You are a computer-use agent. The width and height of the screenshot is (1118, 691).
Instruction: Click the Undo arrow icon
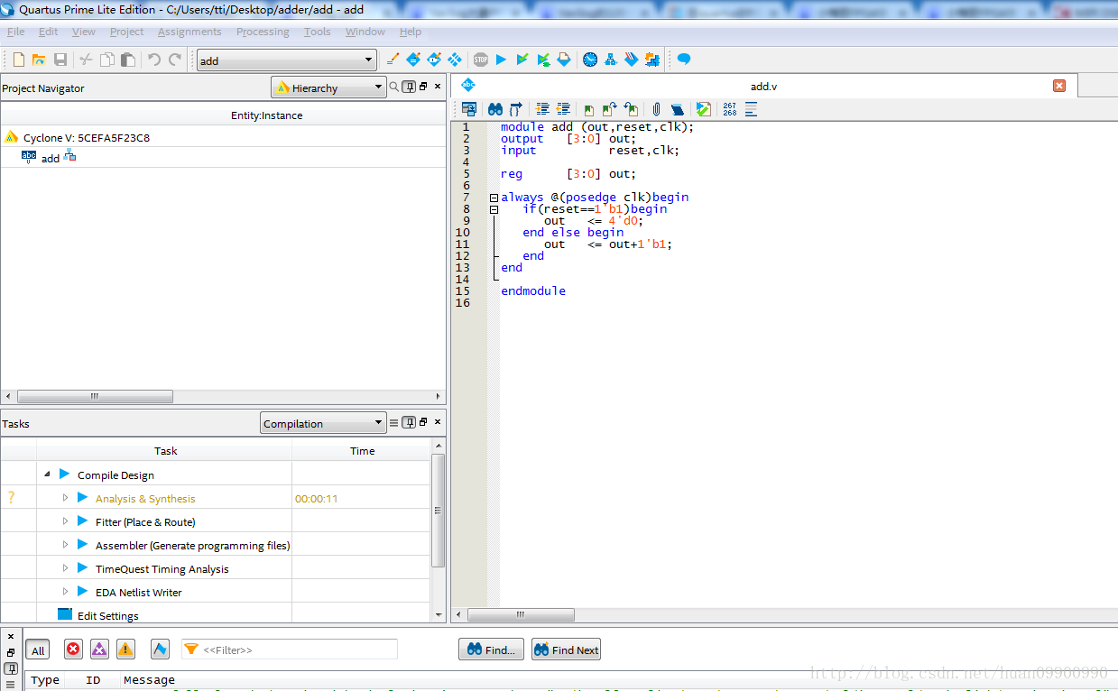pos(154,60)
